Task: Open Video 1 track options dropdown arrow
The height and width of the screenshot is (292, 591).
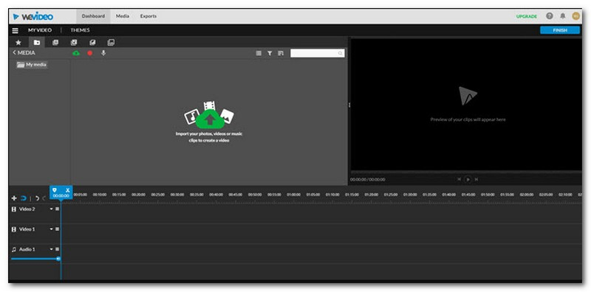Action: (51, 229)
